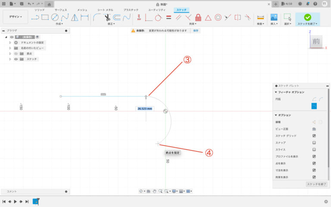The width and height of the screenshot is (331, 207).
Task: Select the fillet tool in the toolbar
Action: (97, 17)
